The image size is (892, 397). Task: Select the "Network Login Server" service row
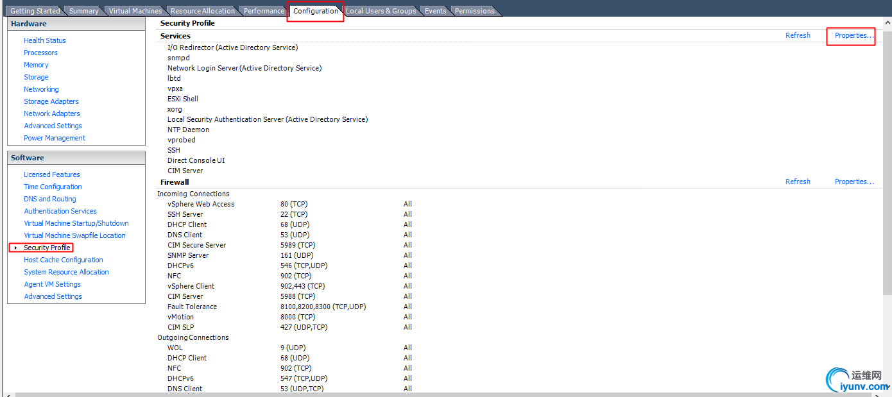[244, 68]
